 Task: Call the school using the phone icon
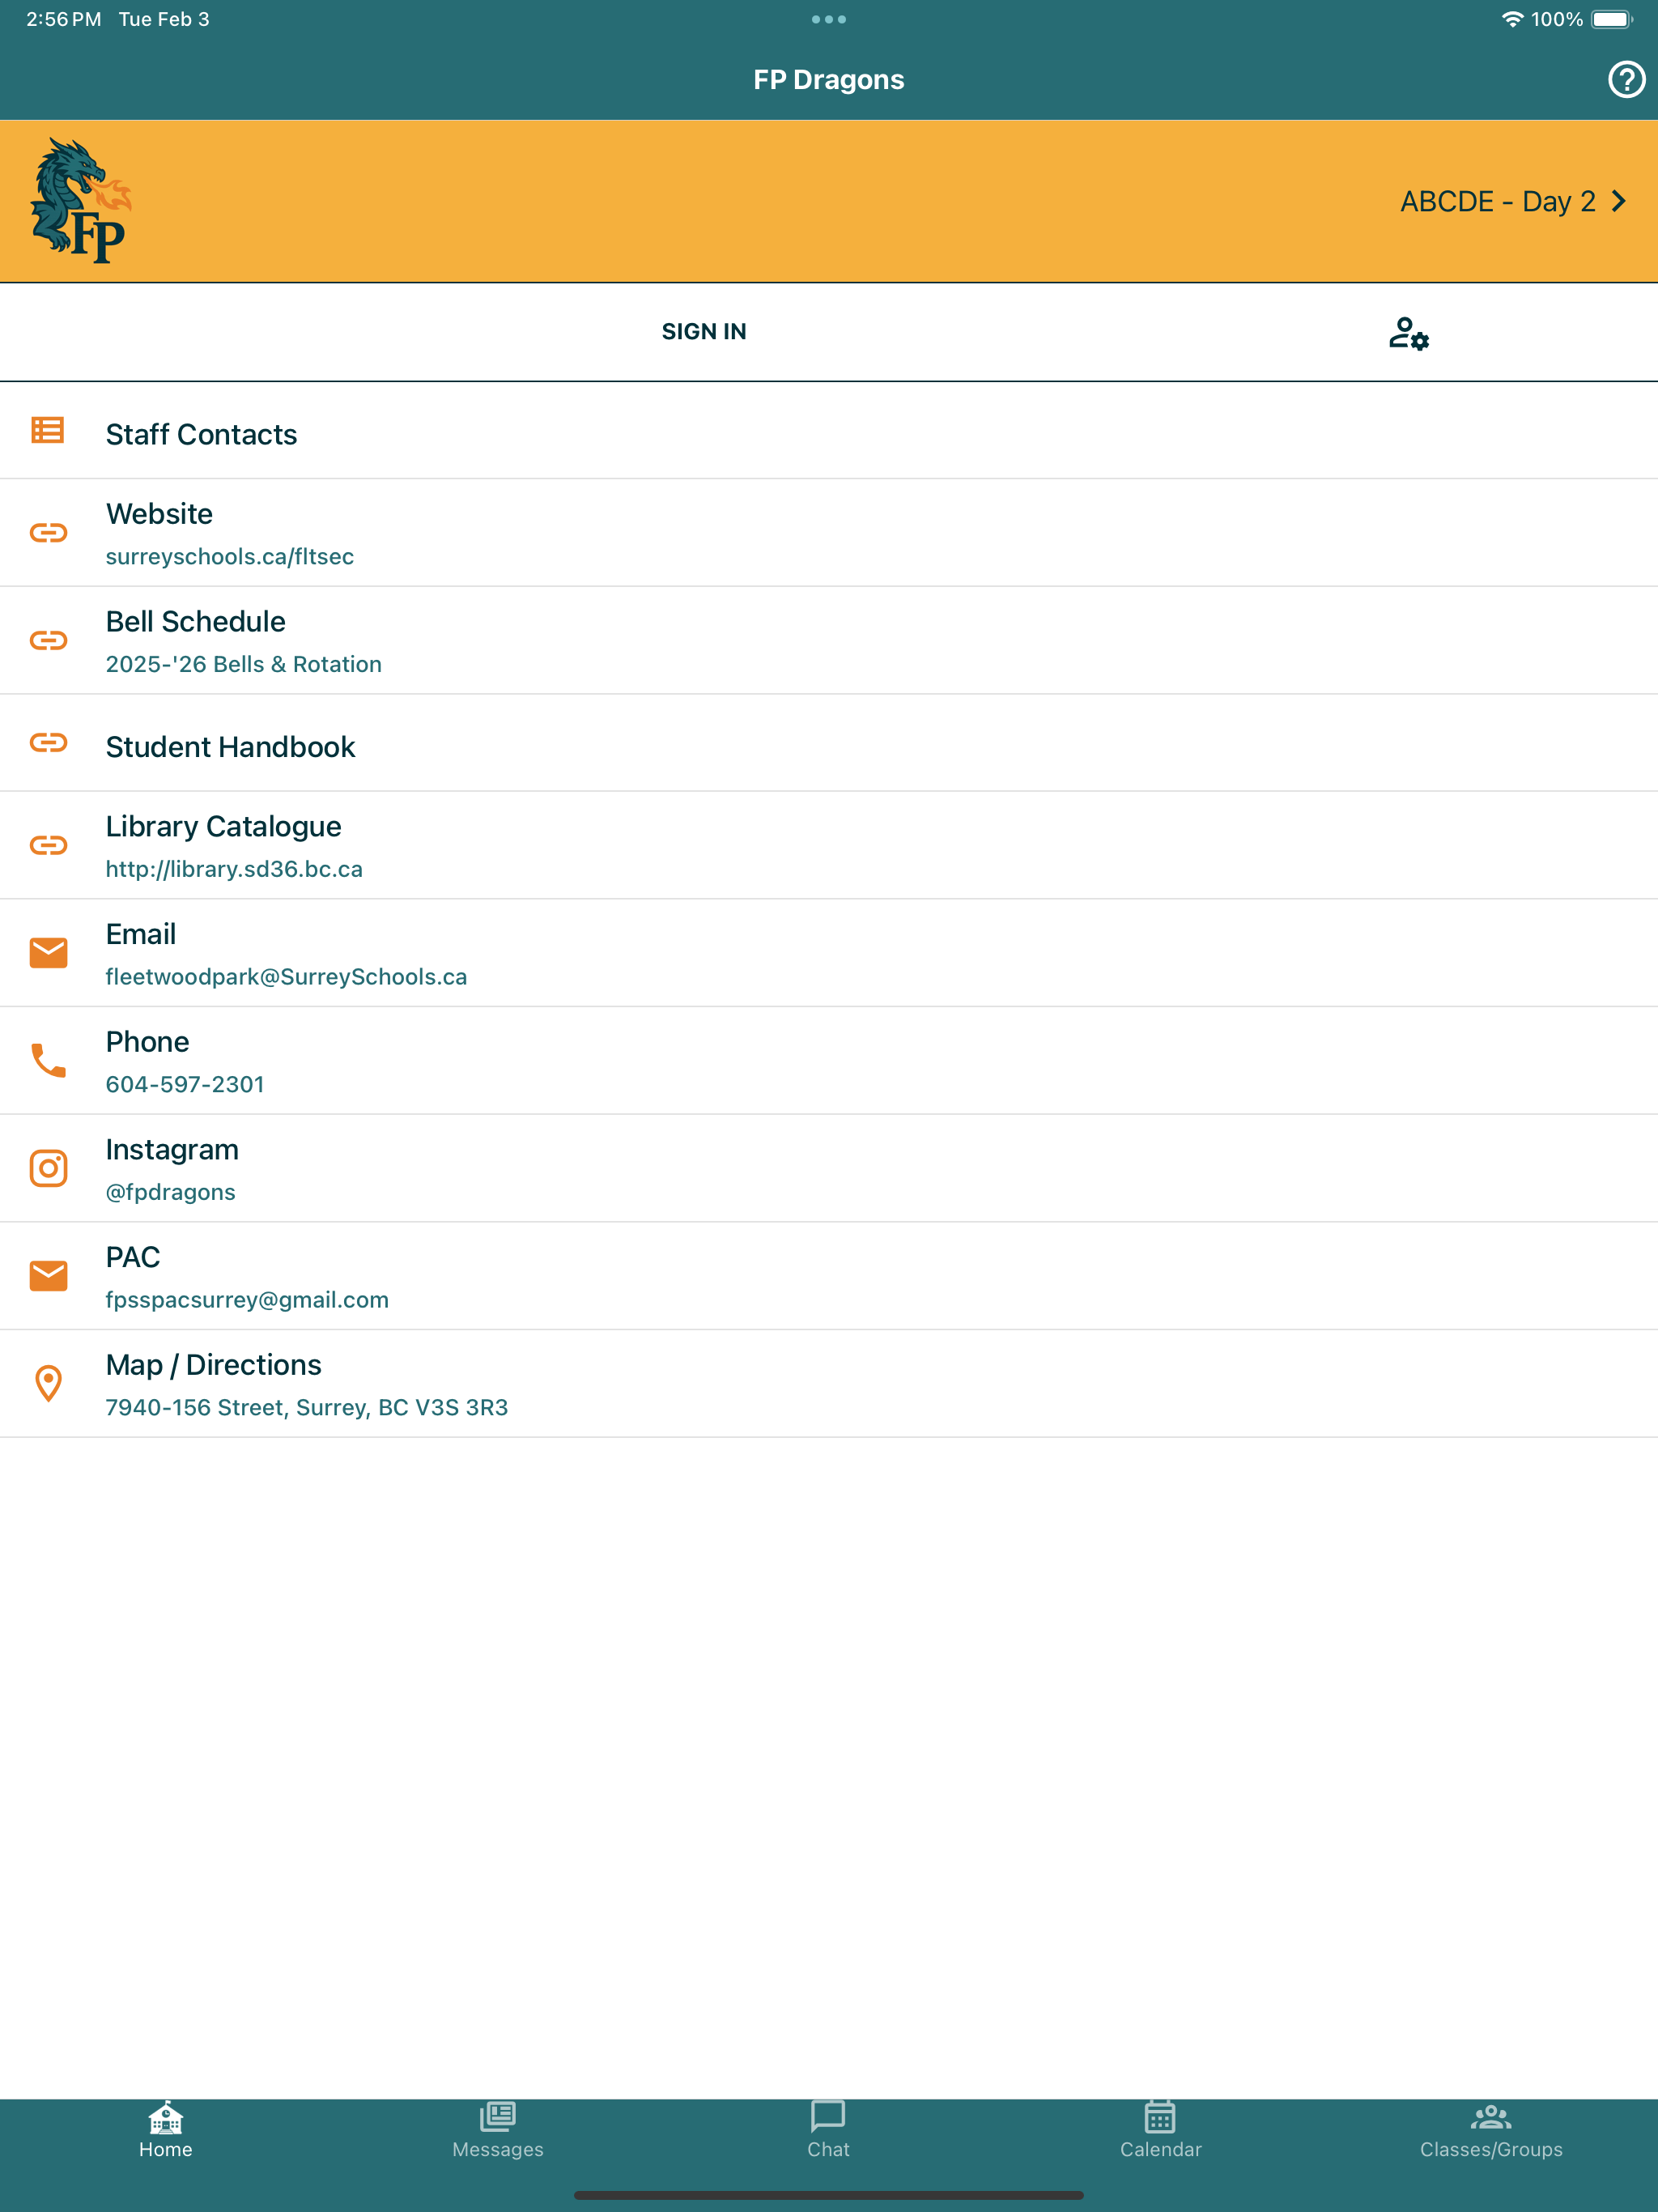click(48, 1060)
